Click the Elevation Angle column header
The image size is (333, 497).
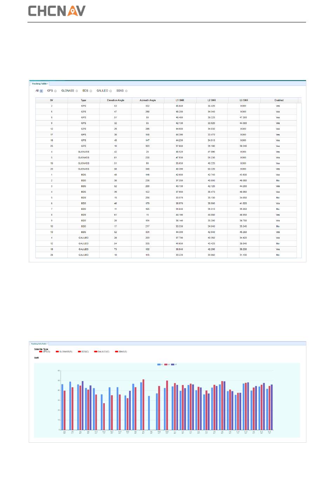click(x=115, y=100)
